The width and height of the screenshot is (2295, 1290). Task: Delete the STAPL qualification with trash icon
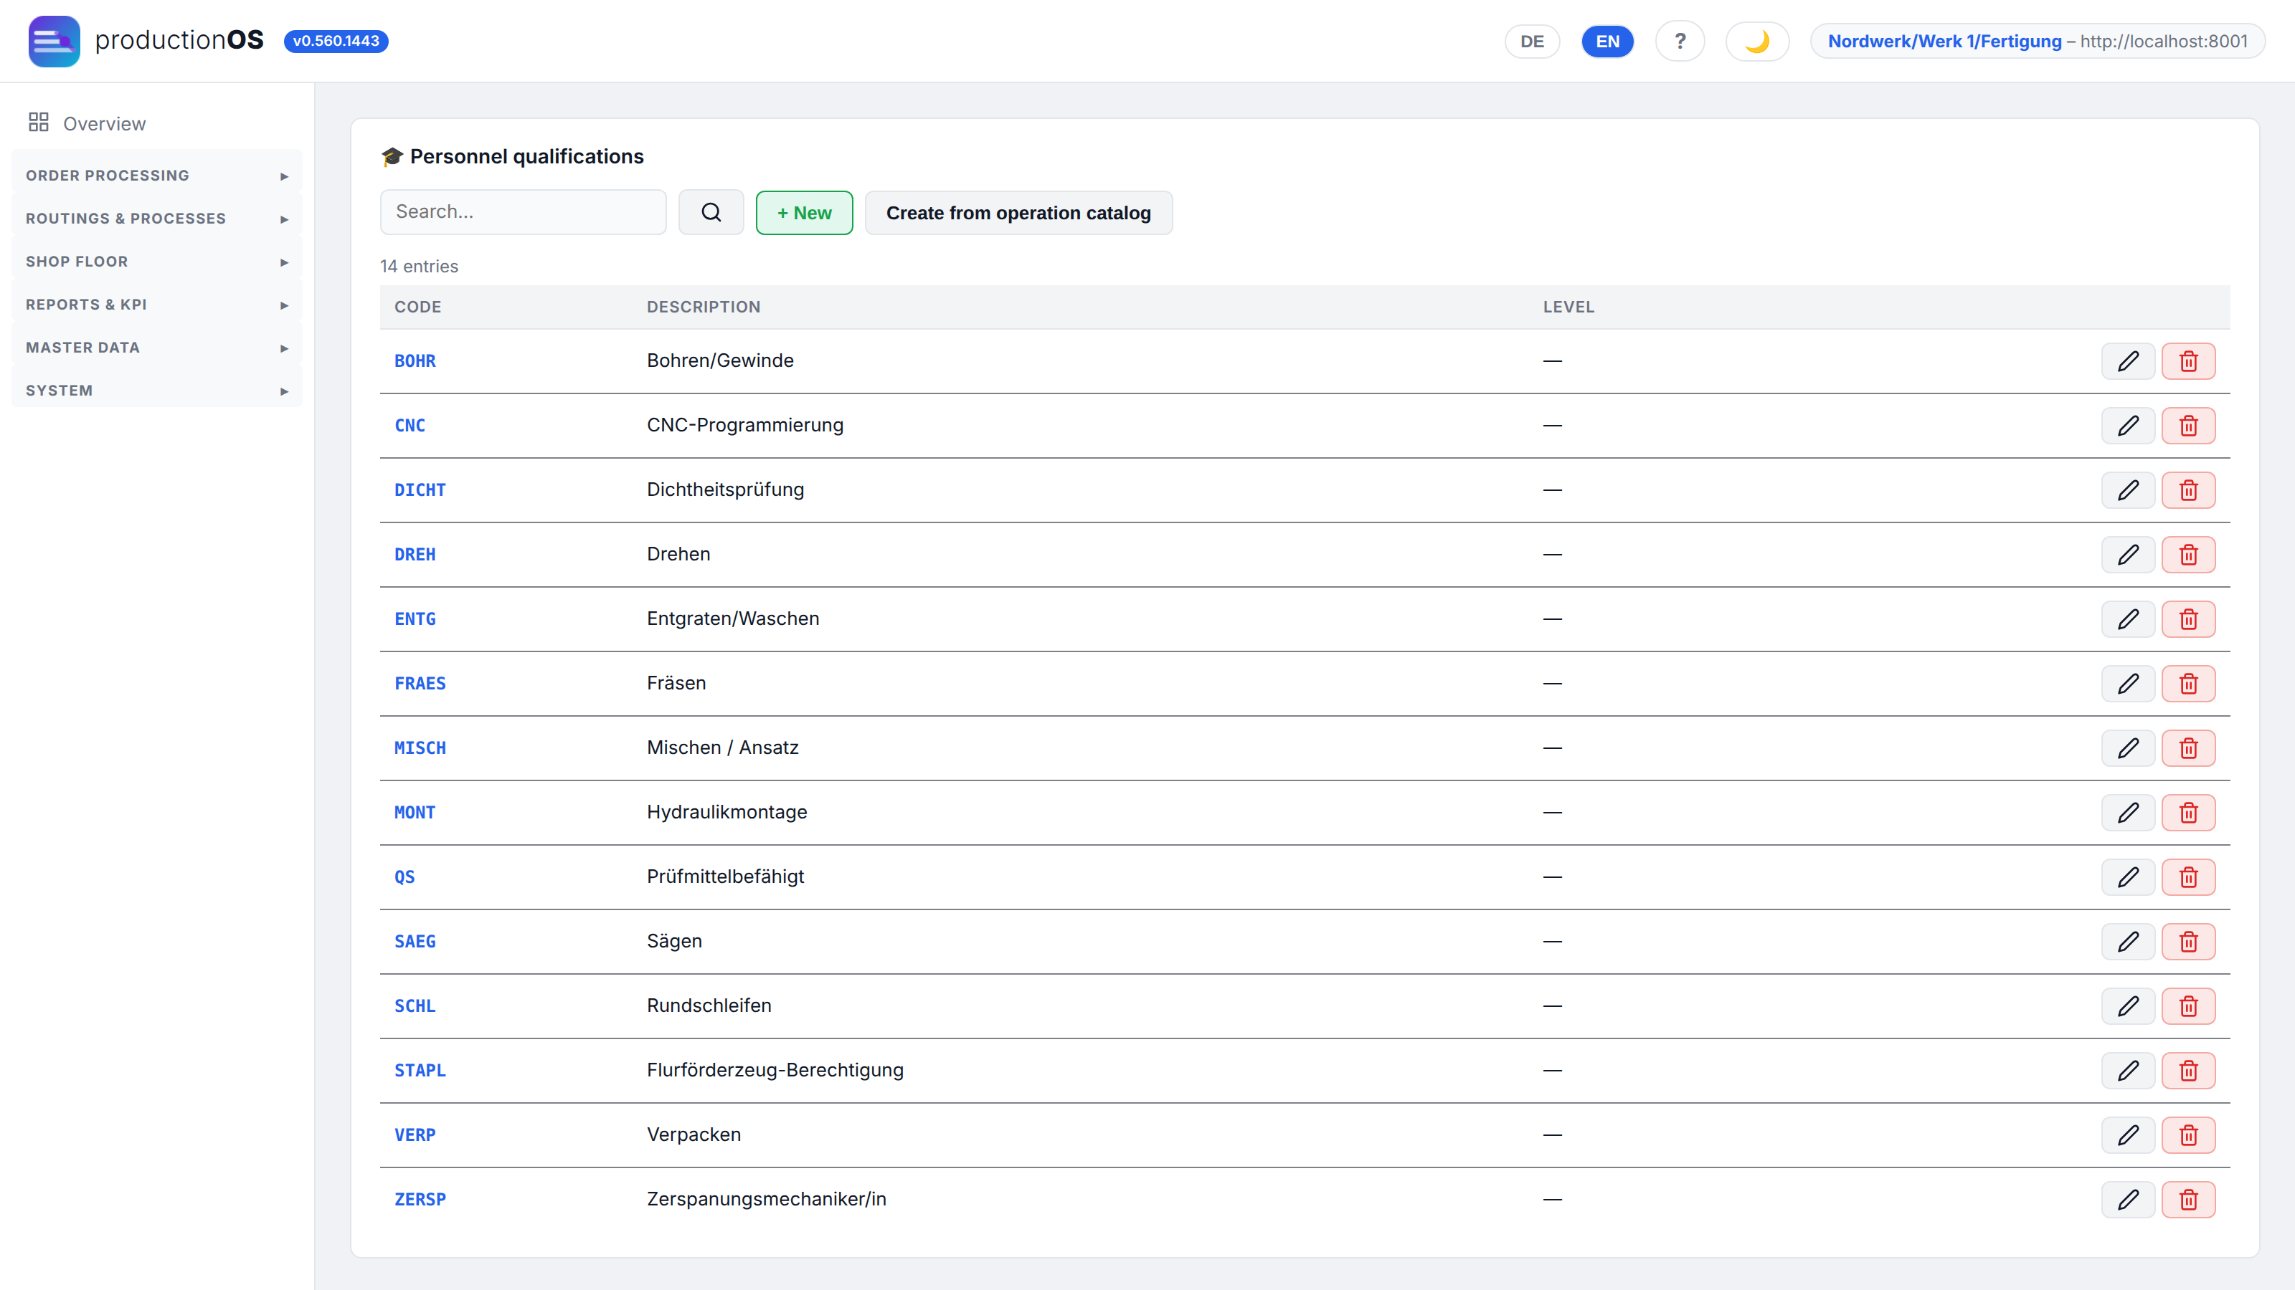tap(2188, 1070)
